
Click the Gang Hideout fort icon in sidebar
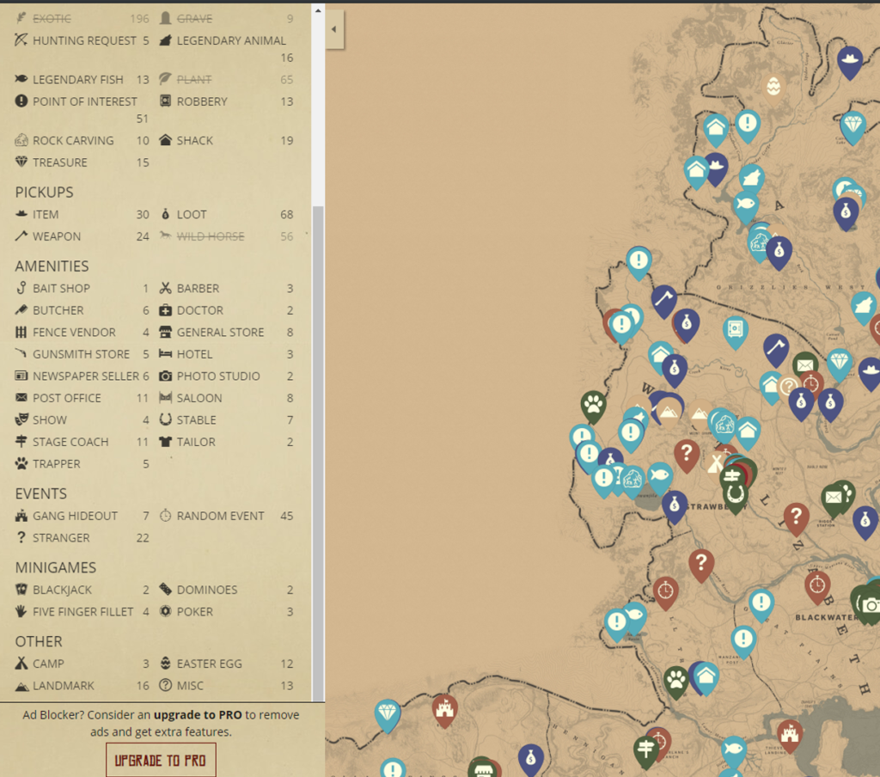[x=21, y=516]
